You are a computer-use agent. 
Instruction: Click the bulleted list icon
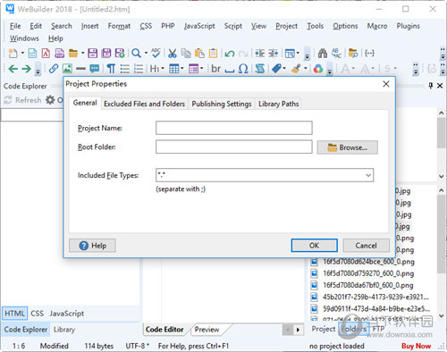[x=125, y=69]
